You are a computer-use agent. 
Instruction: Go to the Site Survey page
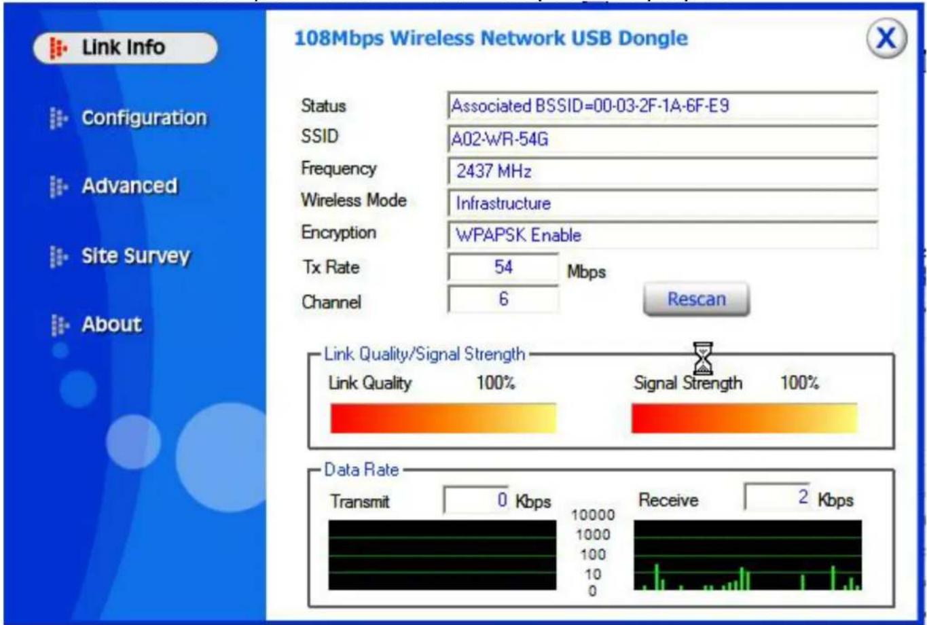coord(136,256)
